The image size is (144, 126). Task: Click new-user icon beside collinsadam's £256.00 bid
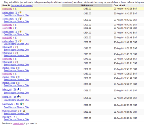pos(20,41)
